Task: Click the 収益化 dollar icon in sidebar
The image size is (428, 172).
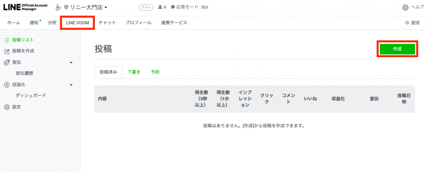Action: 7,85
